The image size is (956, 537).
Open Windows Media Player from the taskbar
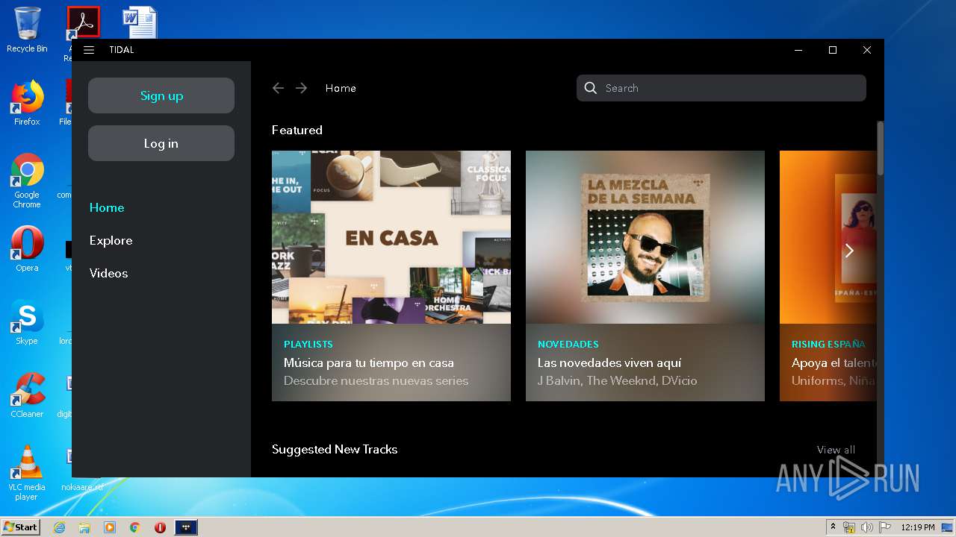(x=110, y=527)
